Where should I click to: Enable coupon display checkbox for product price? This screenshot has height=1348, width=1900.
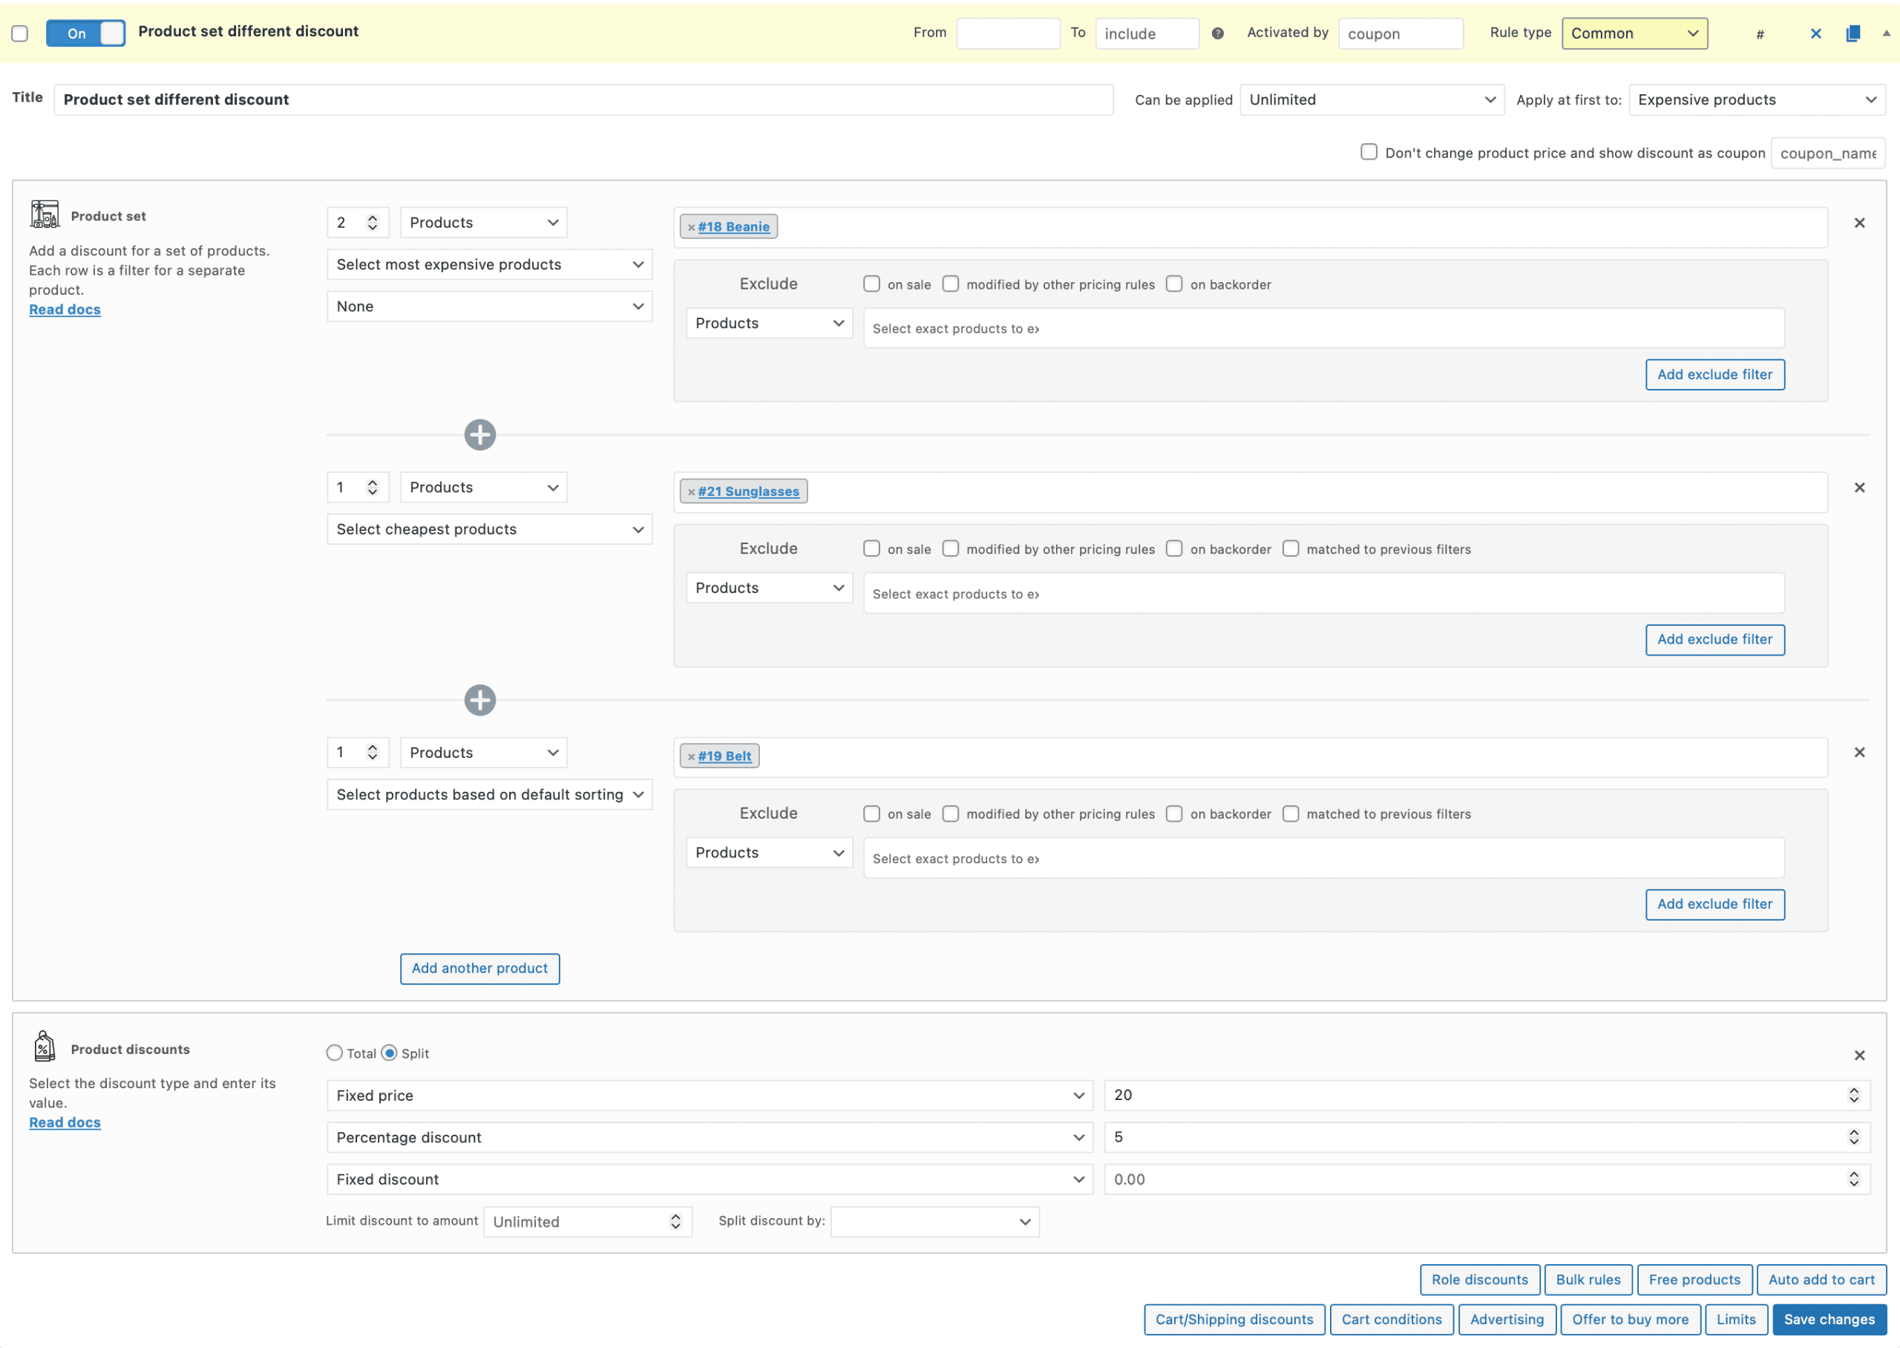[x=1368, y=152]
